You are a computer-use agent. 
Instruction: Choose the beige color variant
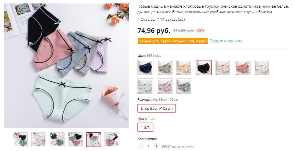pos(184,68)
